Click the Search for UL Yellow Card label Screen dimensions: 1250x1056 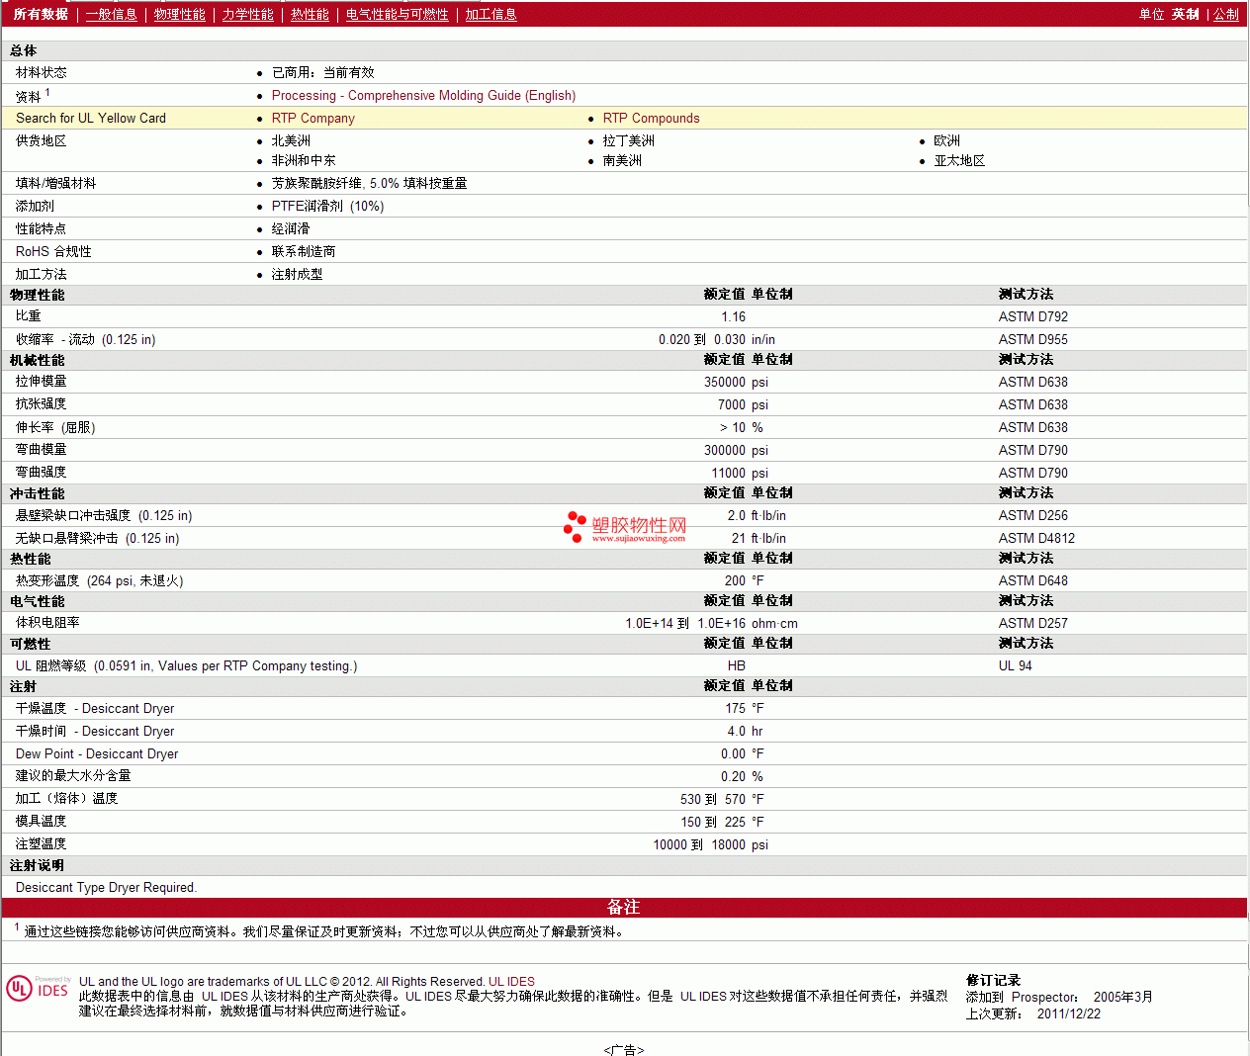(91, 118)
